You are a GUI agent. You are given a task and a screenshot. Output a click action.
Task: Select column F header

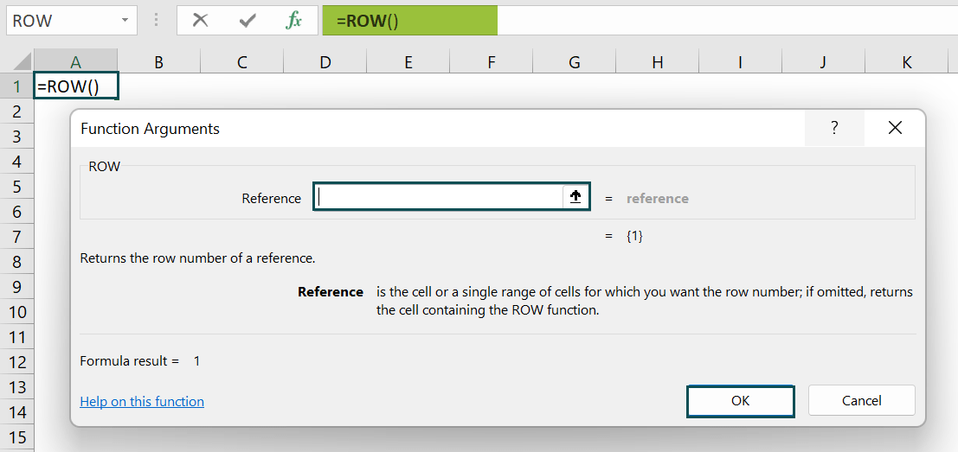point(492,61)
